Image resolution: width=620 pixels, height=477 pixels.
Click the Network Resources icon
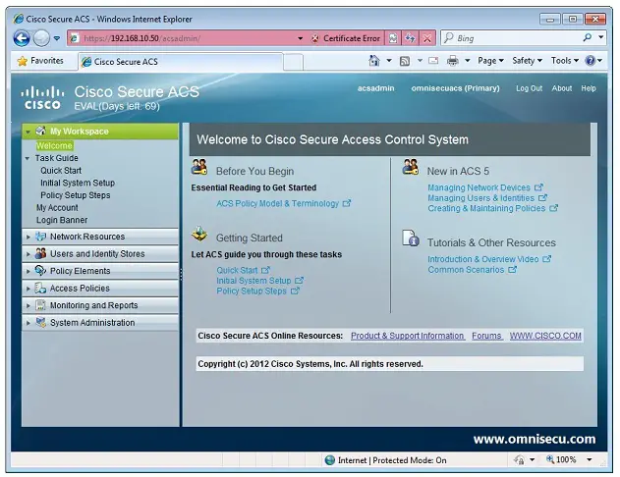(40, 237)
